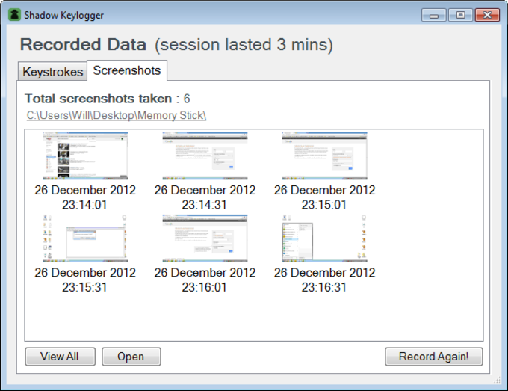Select the Screenshots tab

[x=127, y=70]
